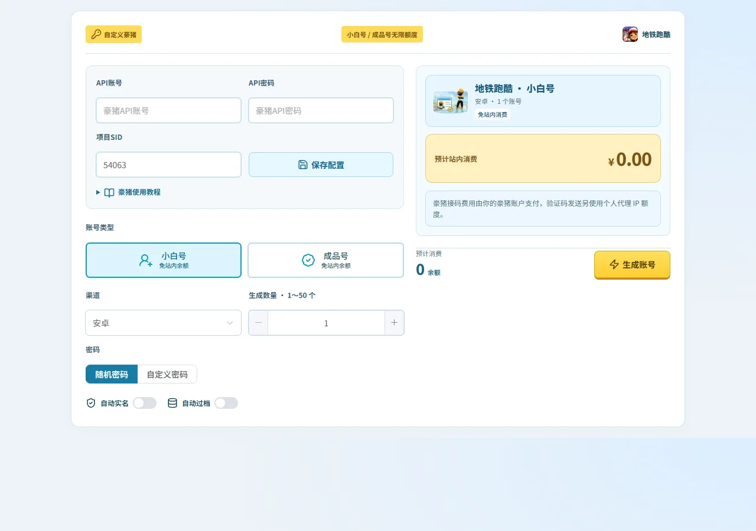Screen dimensions: 756x531
Task: Expand the 豪猪使用教程 disclosure triangle
Action: 98,192
